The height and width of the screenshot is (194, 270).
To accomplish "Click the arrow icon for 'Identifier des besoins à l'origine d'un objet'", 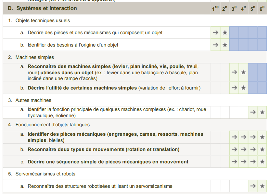I will click(x=215, y=45).
